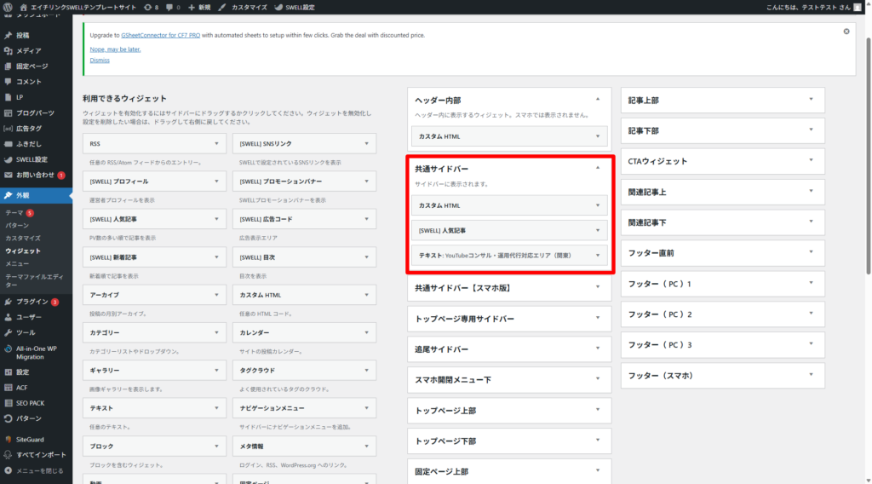Expand the CTAウィジェット area
Screen dimensions: 872x484
[x=811, y=161]
